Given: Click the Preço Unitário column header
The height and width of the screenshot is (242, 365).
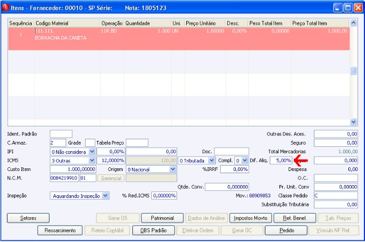Looking at the screenshot, I should pyautogui.click(x=205, y=23).
